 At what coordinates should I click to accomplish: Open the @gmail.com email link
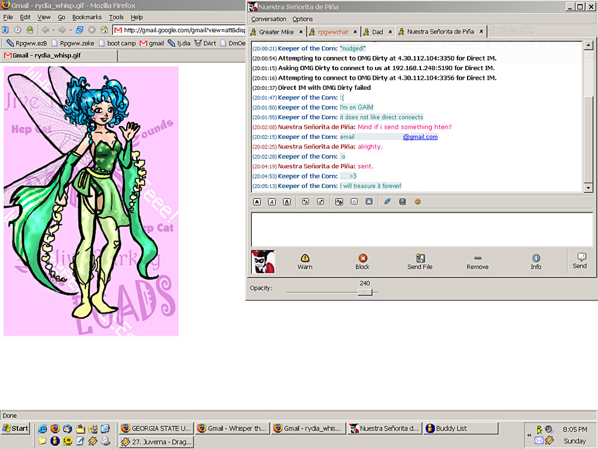tap(420, 137)
